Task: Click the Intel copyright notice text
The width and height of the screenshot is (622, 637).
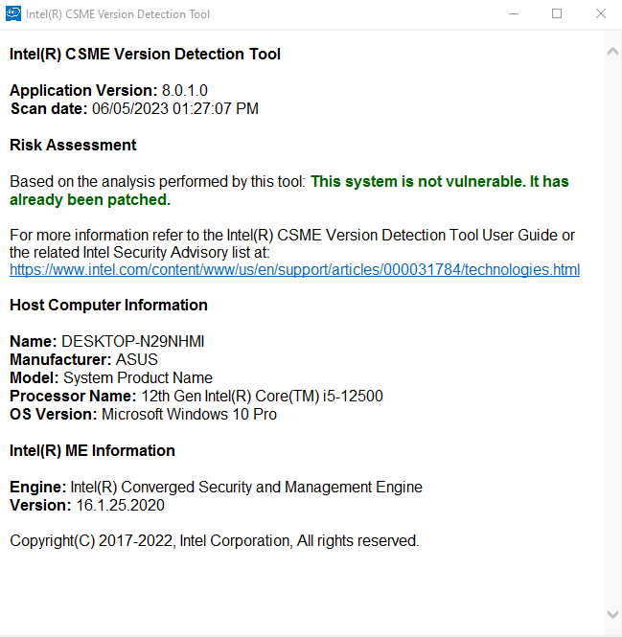Action: 215,542
